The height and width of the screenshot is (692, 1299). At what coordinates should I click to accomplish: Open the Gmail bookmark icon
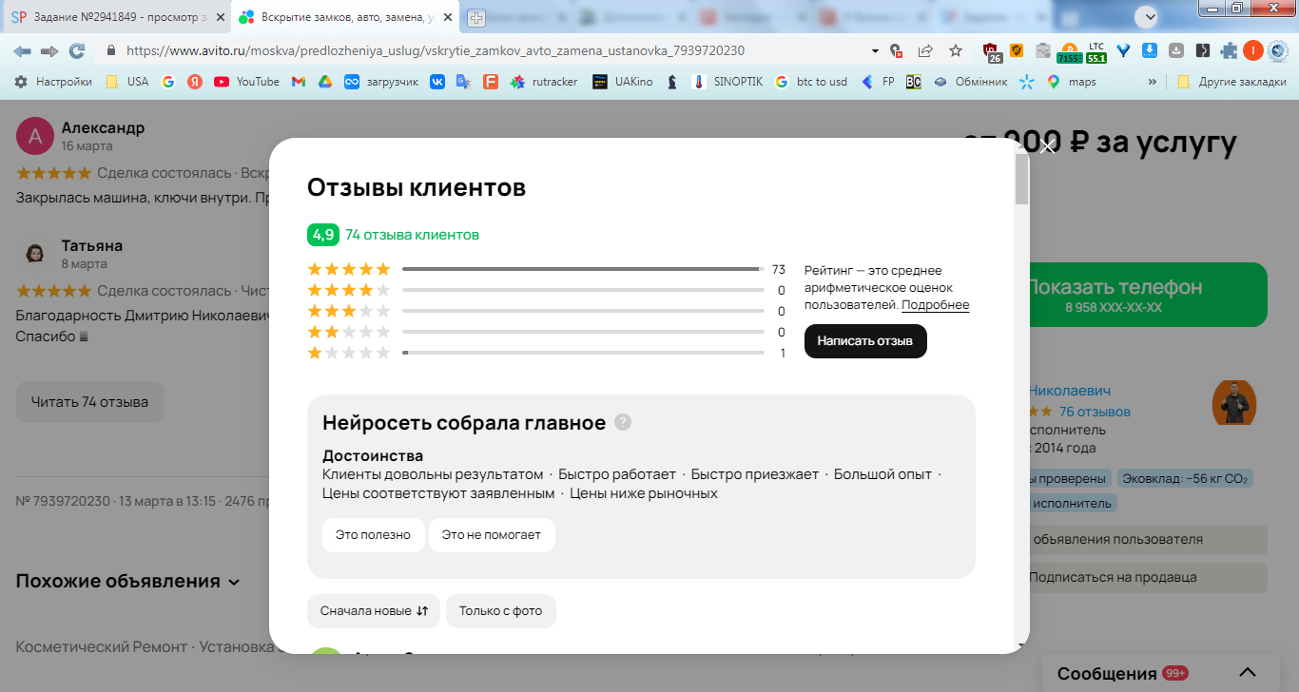coord(298,82)
